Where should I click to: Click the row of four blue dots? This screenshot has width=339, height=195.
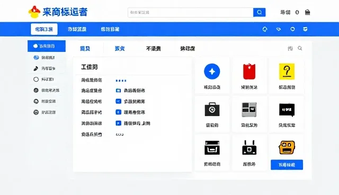click(121, 81)
